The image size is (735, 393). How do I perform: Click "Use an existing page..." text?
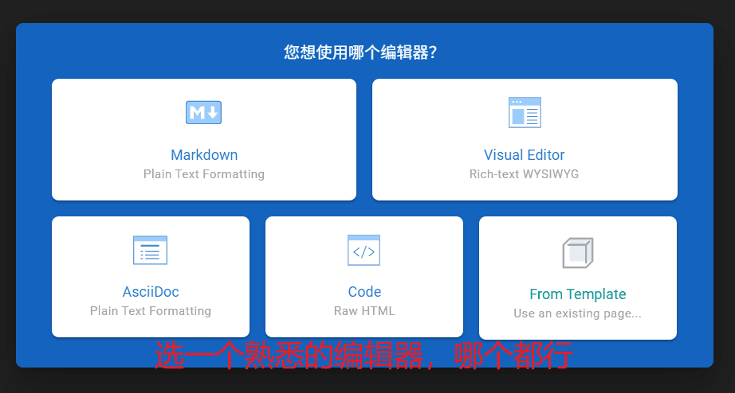[x=577, y=313]
